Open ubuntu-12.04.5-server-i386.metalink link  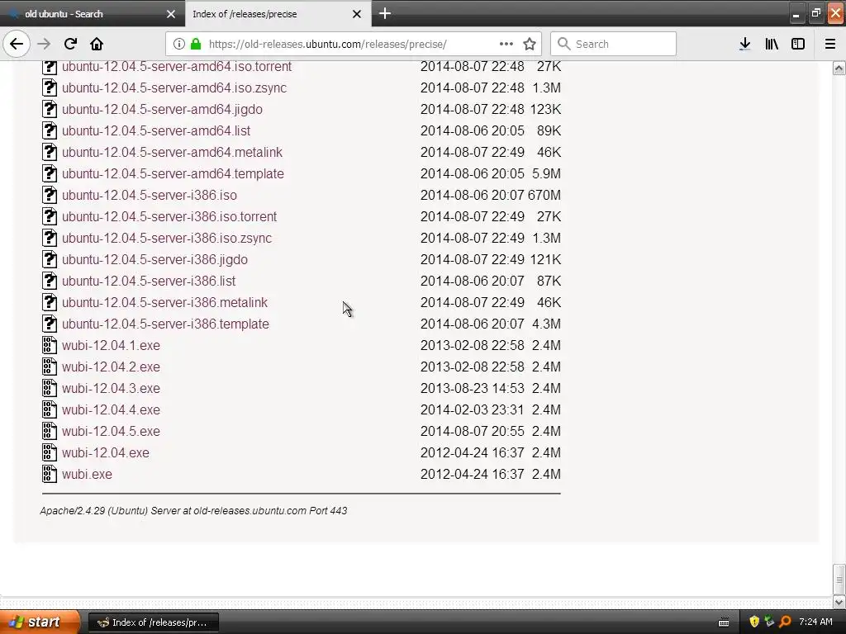point(164,302)
